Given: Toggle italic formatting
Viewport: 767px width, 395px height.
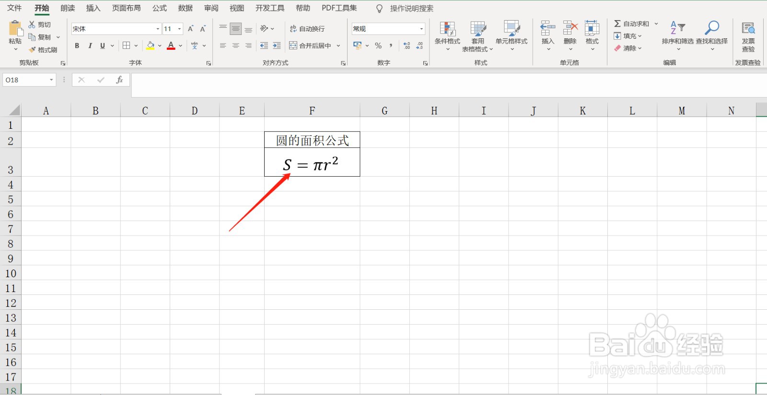Looking at the screenshot, I should [x=90, y=45].
